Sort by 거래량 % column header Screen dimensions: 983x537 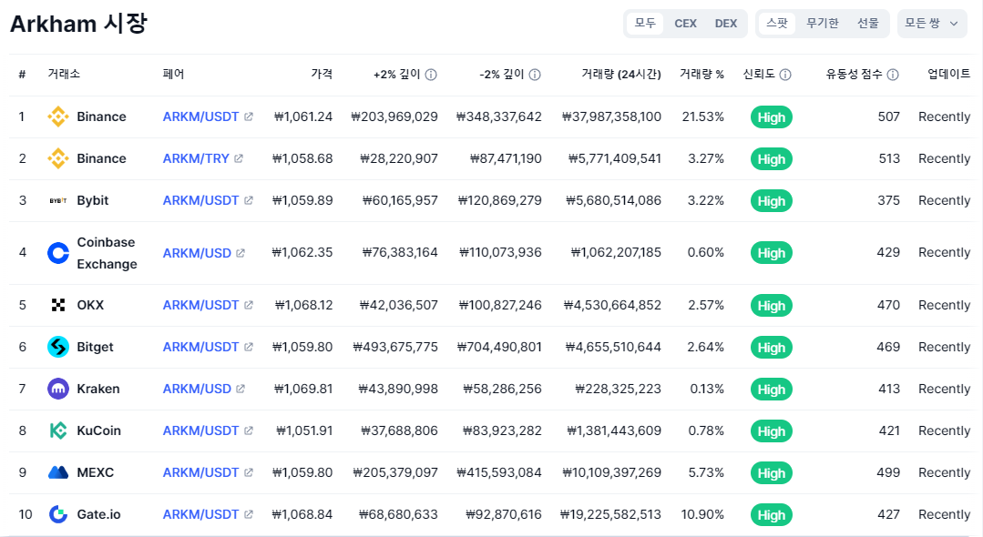pos(701,74)
